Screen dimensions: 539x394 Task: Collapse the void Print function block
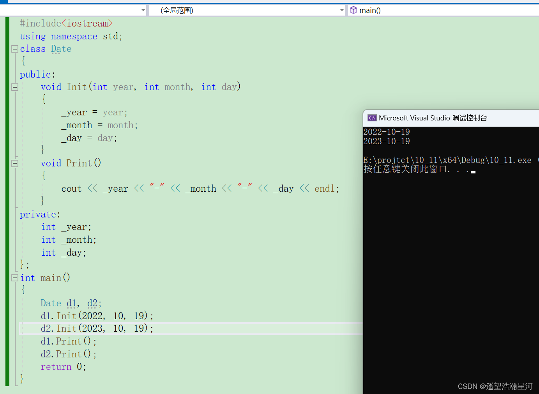click(x=15, y=163)
